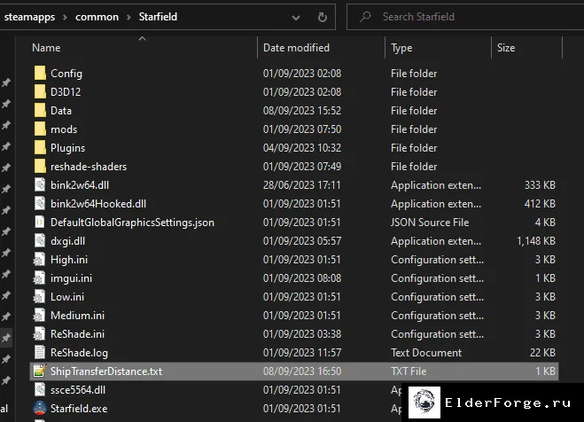Image resolution: width=584 pixels, height=422 pixels.
Task: Expand the chevron after common breadcrumb
Action: coord(128,17)
